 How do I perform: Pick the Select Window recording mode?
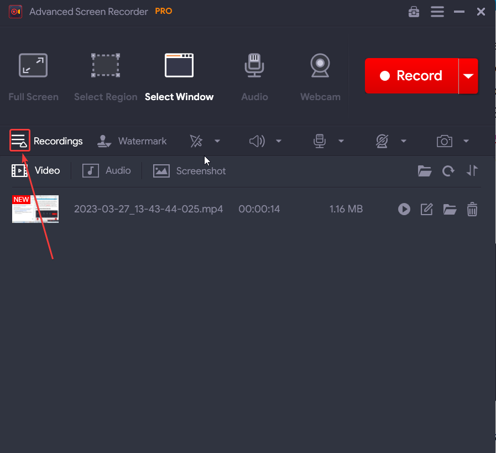(179, 77)
